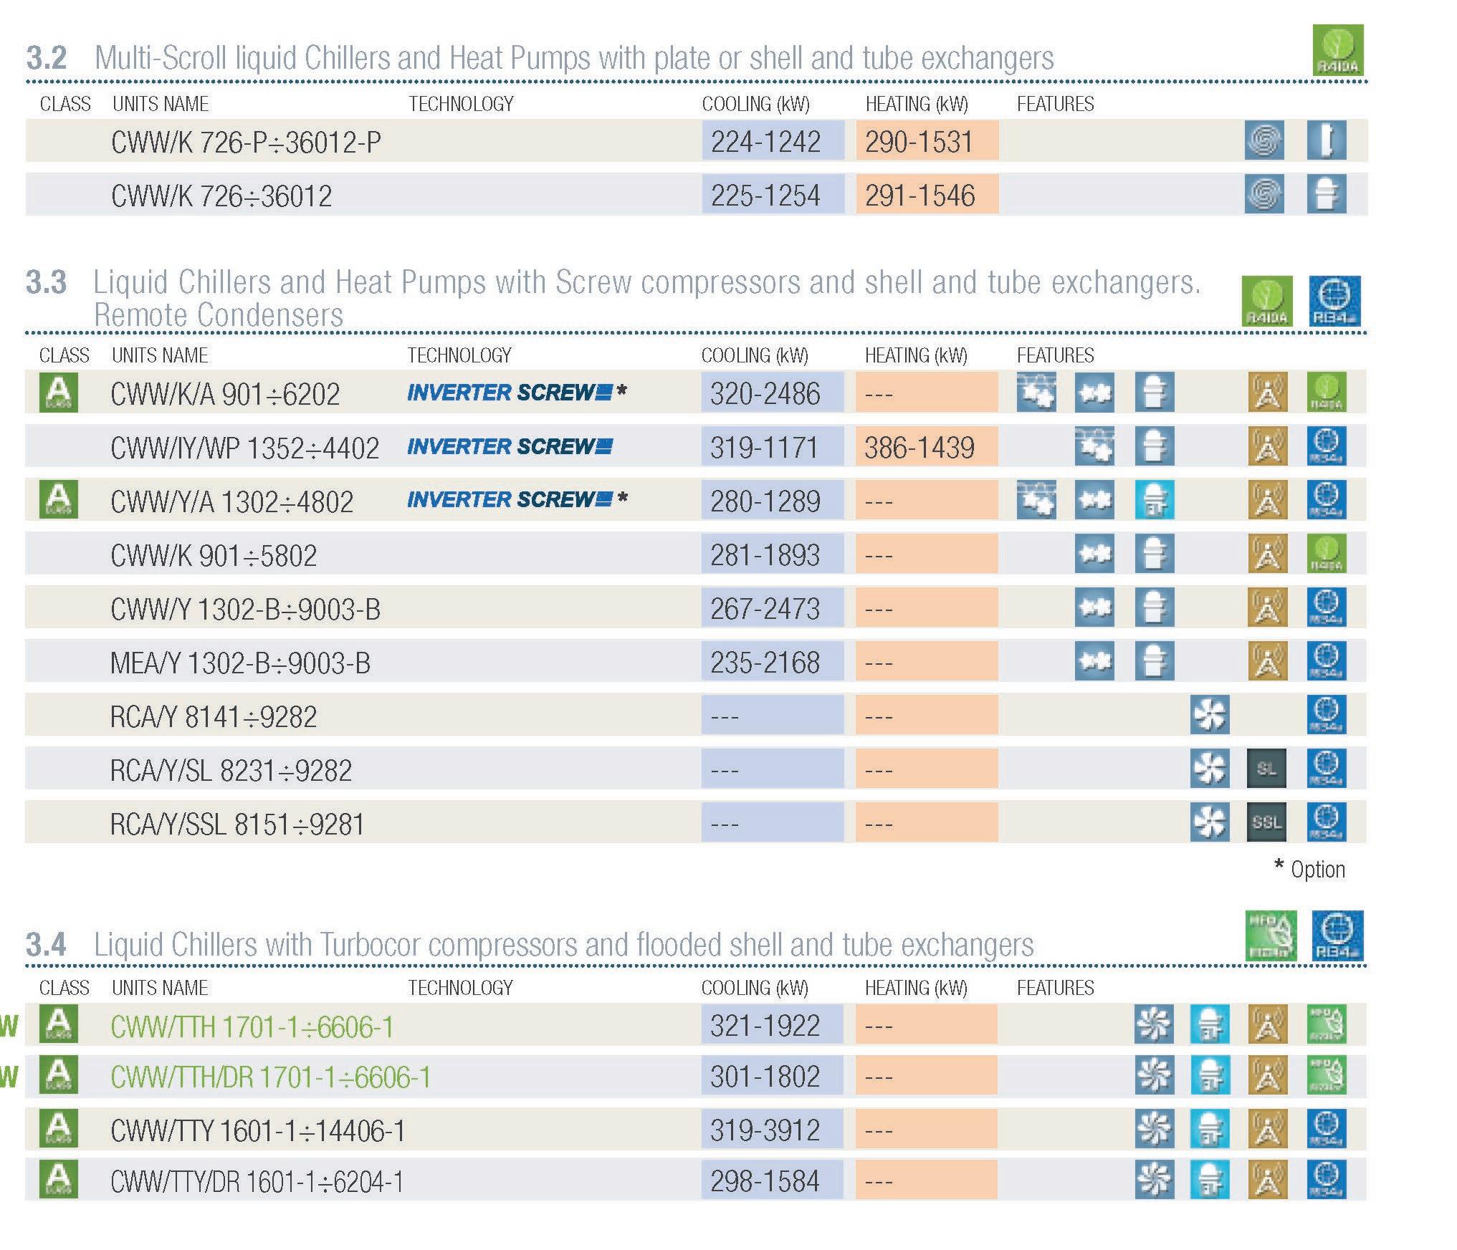Click the HFO refrigerant icon in section 3.4 header
The width and height of the screenshot is (1457, 1250).
point(1271,936)
